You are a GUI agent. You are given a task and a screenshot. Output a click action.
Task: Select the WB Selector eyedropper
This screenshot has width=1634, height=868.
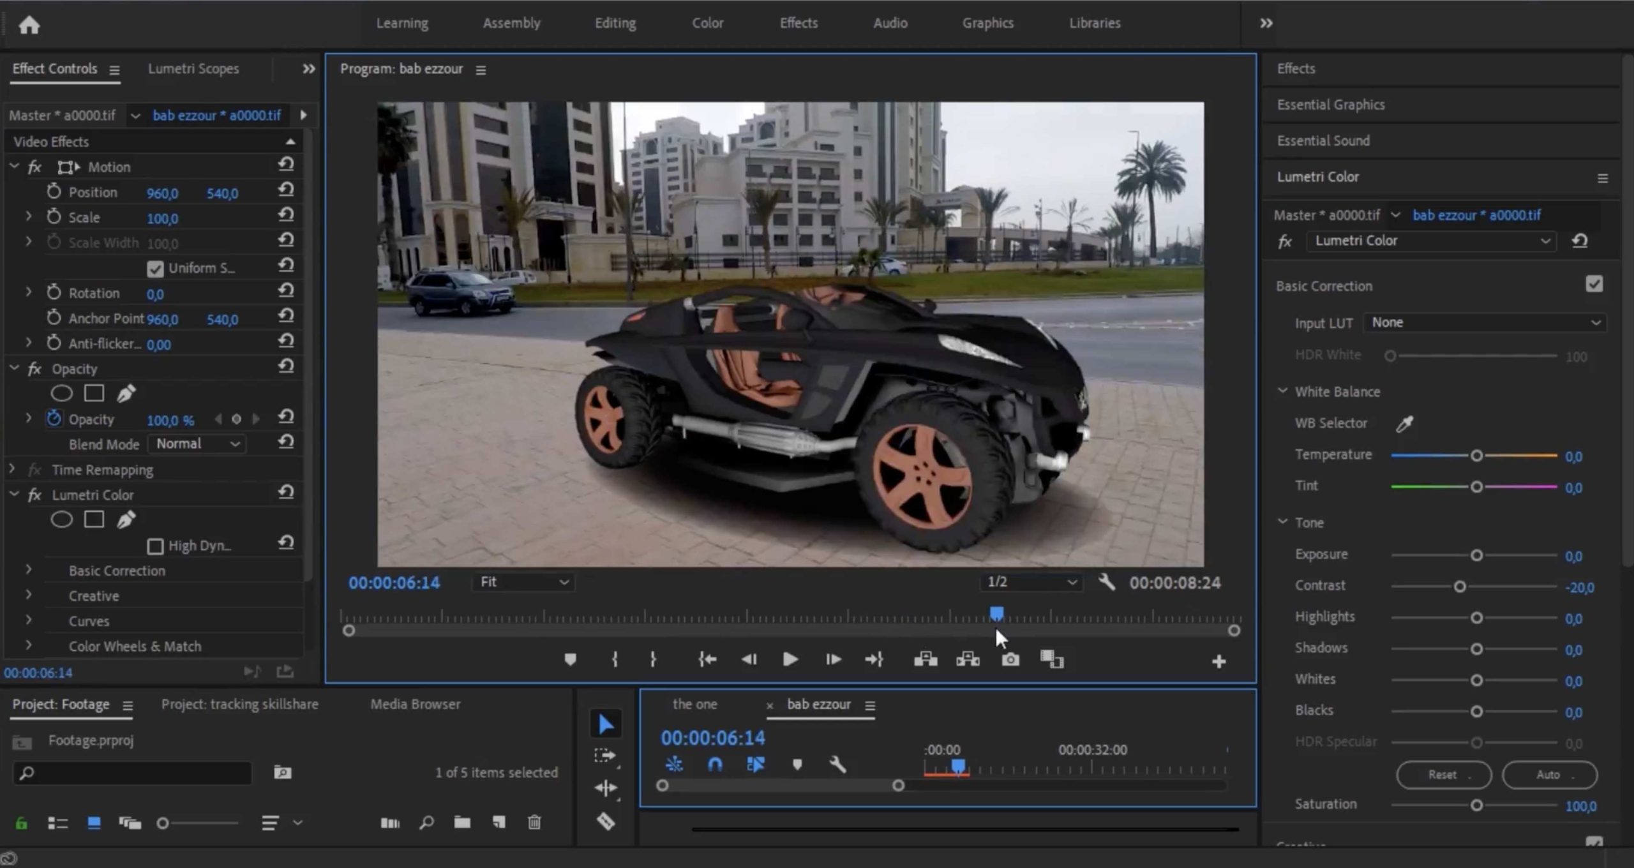pos(1404,424)
